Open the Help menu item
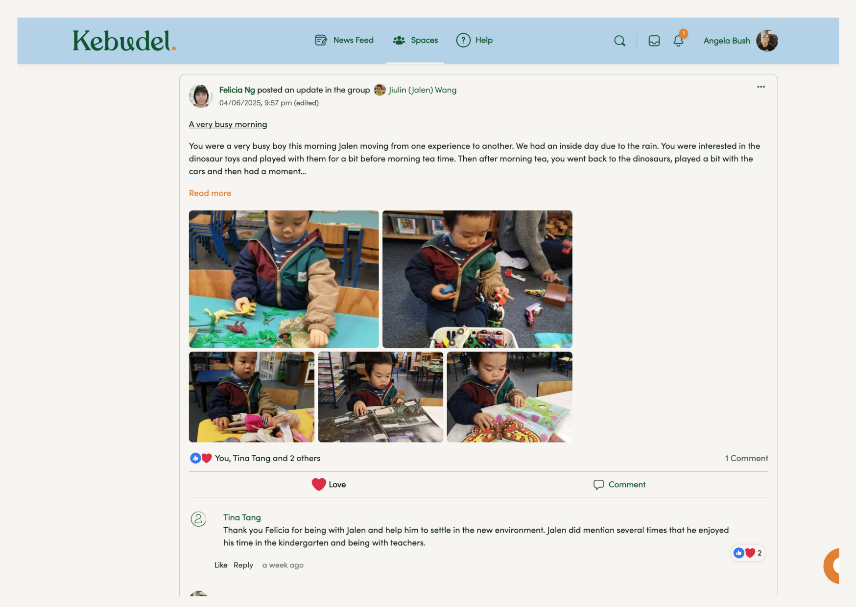The image size is (856, 607). click(475, 40)
